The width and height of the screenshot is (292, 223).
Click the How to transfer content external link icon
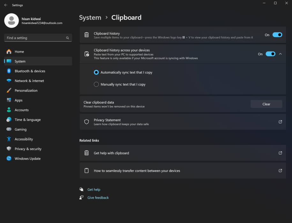280,170
